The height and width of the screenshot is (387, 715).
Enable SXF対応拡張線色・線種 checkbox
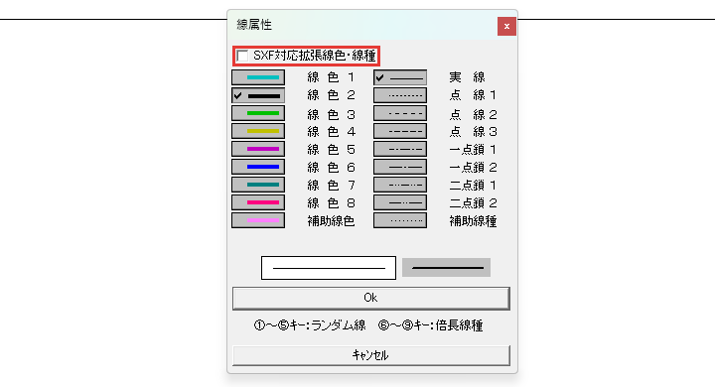coord(242,57)
